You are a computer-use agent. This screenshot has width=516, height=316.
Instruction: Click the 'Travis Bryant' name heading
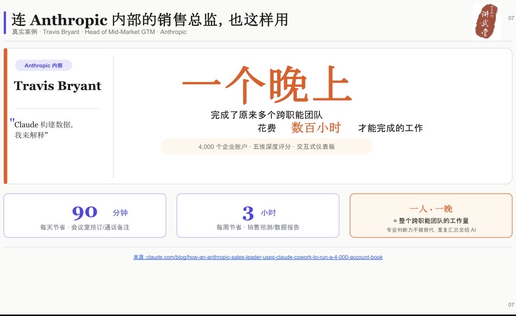(x=58, y=86)
